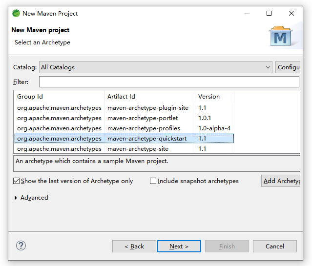The width and height of the screenshot is (312, 266).
Task: Click the Configure button
Action: coord(288,67)
